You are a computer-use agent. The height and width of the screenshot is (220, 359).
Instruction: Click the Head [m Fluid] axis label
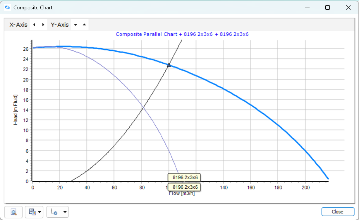point(16,110)
